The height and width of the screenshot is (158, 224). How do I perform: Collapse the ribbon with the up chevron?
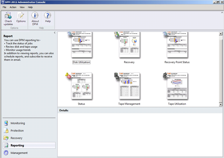tap(222, 12)
